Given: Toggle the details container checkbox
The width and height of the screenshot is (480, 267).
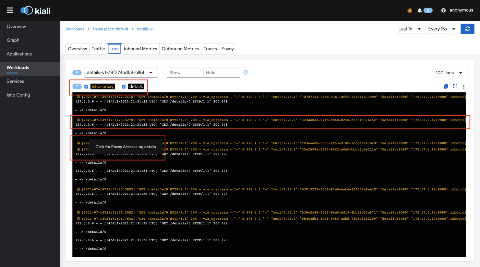Looking at the screenshot, I should 124,87.
